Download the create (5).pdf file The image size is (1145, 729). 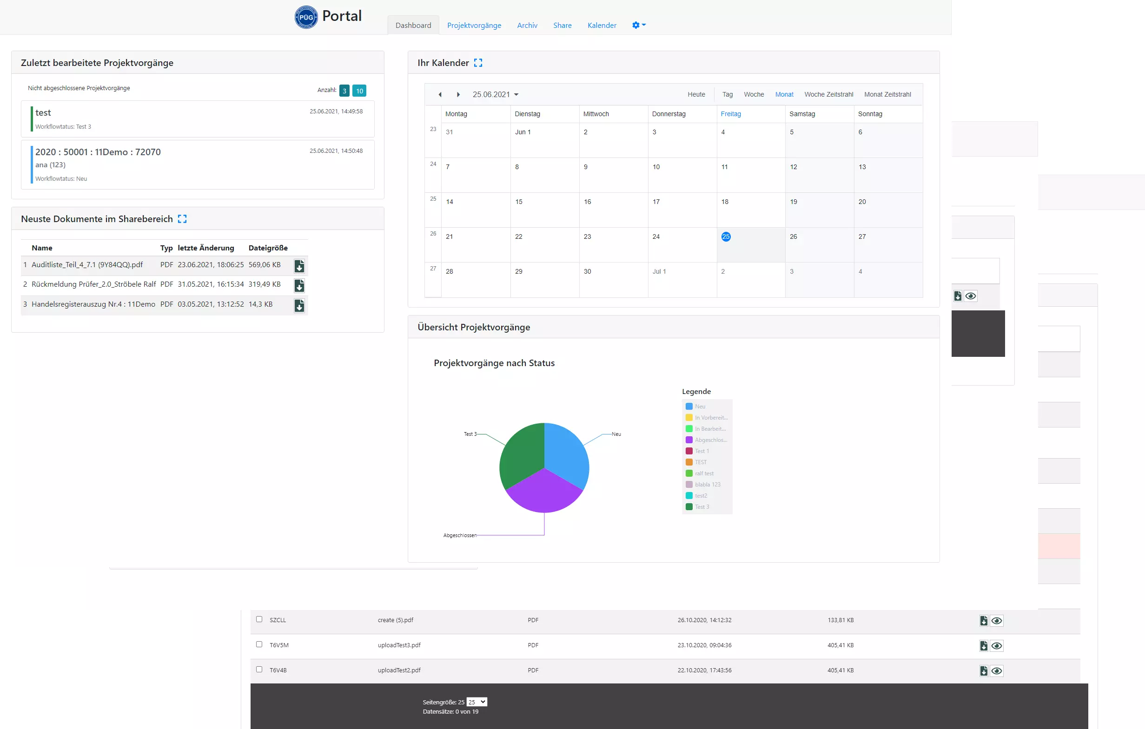pos(983,621)
